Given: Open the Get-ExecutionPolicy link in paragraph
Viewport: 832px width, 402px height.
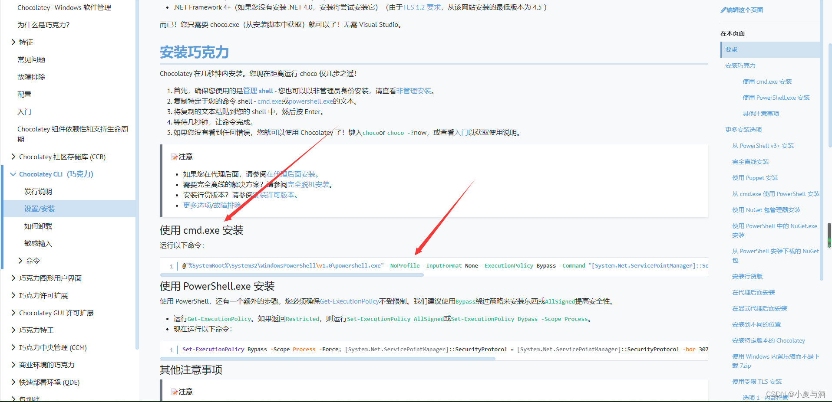Looking at the screenshot, I should pos(350,301).
